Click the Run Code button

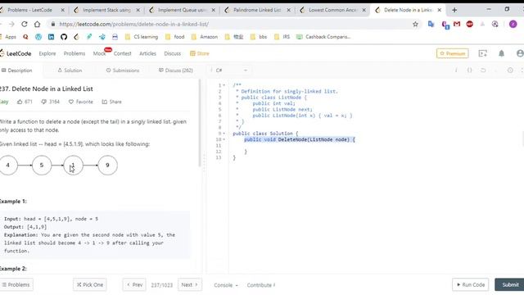pos(471,284)
